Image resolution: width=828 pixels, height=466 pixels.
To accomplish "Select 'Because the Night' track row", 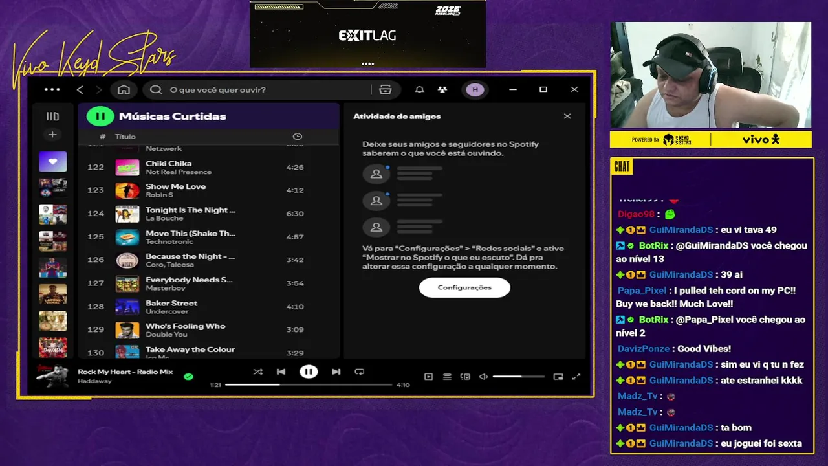I will tap(208, 260).
